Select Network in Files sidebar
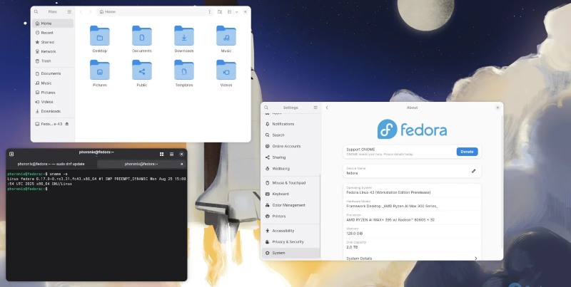Image resolution: width=571 pixels, height=287 pixels. coord(53,51)
